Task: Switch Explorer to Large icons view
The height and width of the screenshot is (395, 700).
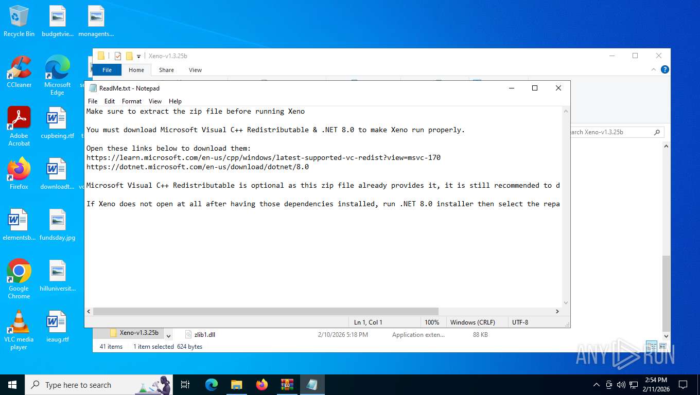Action: [x=662, y=347]
